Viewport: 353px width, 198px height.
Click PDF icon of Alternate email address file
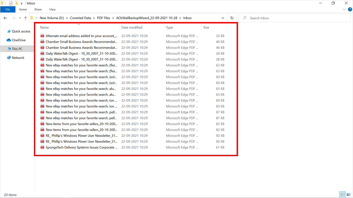pos(42,36)
